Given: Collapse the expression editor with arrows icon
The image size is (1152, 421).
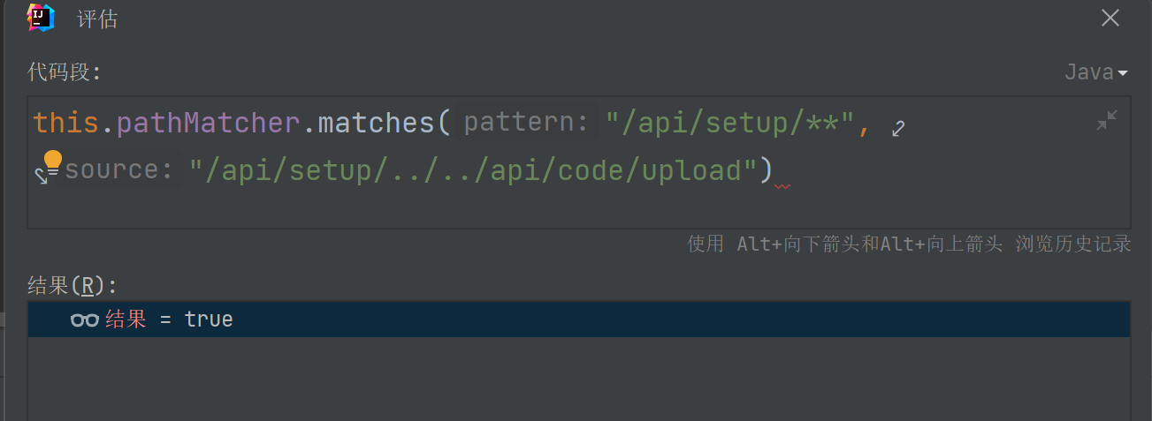Looking at the screenshot, I should coord(1106,122).
